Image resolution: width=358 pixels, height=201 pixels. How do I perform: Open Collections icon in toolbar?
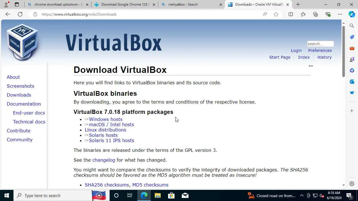[x=315, y=14]
